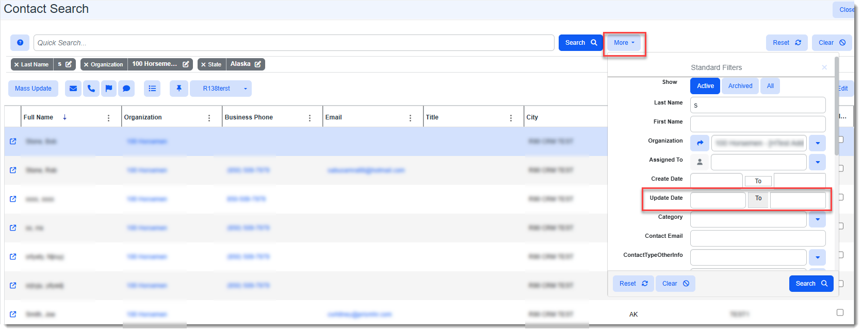Image resolution: width=862 pixels, height=332 pixels.
Task: Open the Email column options menu
Action: (410, 118)
